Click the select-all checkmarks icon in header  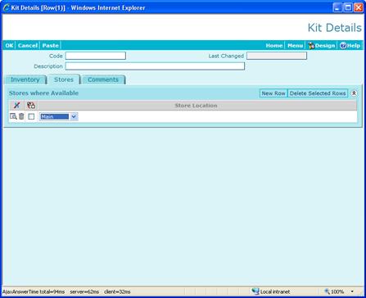click(31, 106)
